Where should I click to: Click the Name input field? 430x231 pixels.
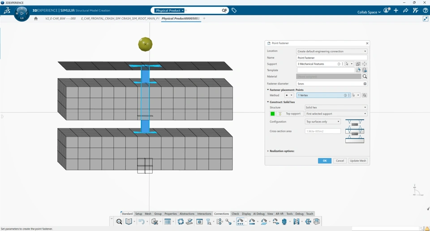pyautogui.click(x=332, y=58)
